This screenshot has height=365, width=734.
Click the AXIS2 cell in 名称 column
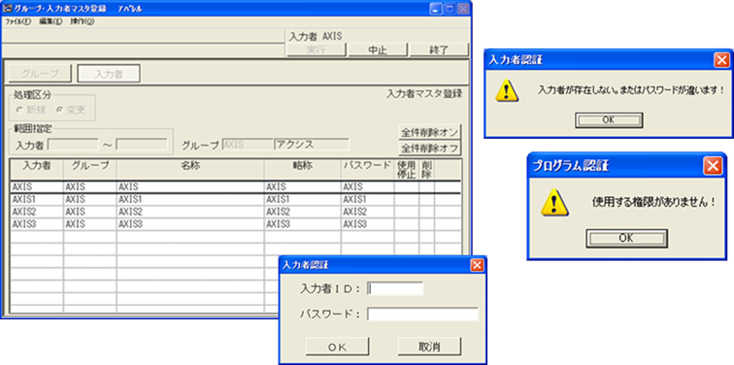tap(190, 212)
